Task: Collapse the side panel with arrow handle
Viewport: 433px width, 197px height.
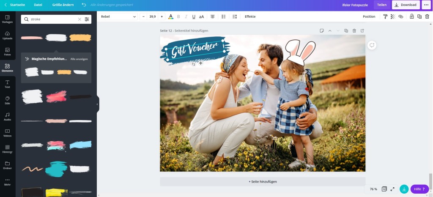Action: [97, 104]
